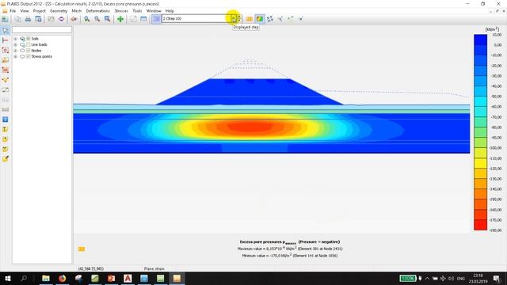Select the shadings plot icon
The width and height of the screenshot is (507, 285).
click(259, 19)
